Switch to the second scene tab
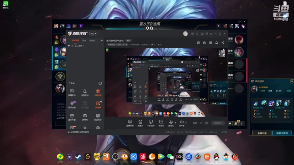Image resolution: width=294 pixels, height=165 pixels. coord(84,40)
